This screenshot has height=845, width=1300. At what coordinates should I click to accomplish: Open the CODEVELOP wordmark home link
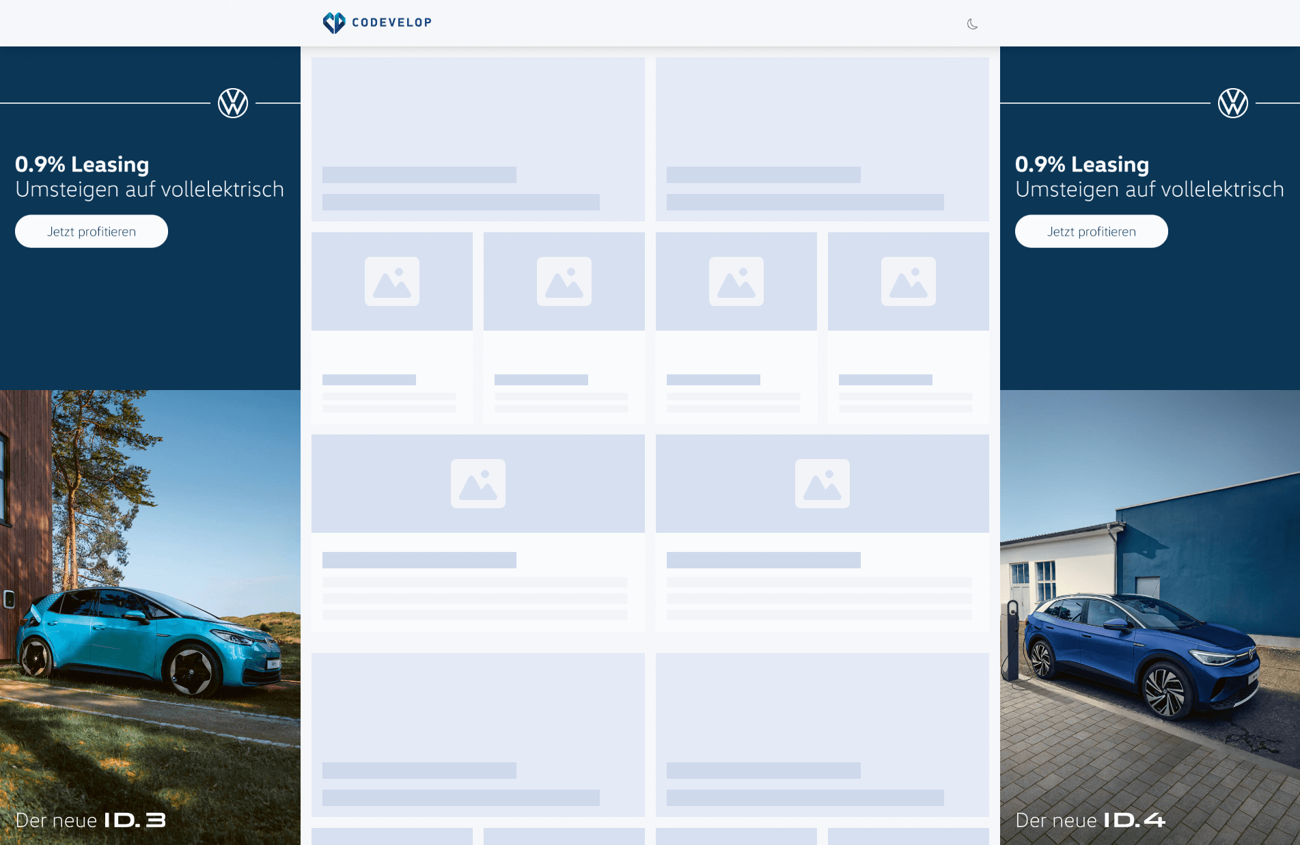click(x=391, y=23)
